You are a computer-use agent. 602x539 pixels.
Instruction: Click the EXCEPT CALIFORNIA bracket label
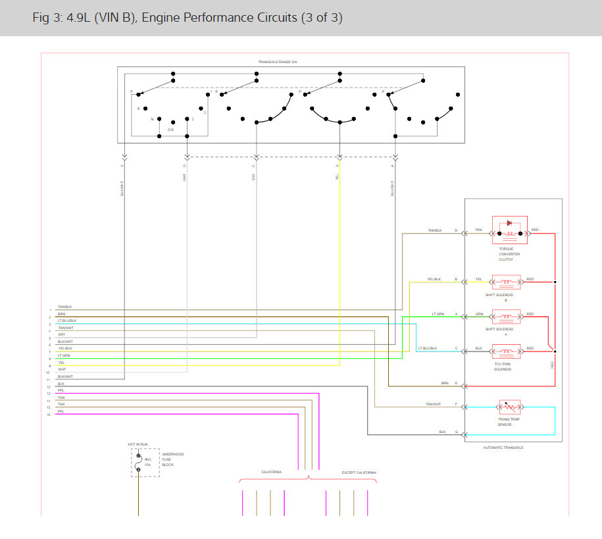coord(359,473)
